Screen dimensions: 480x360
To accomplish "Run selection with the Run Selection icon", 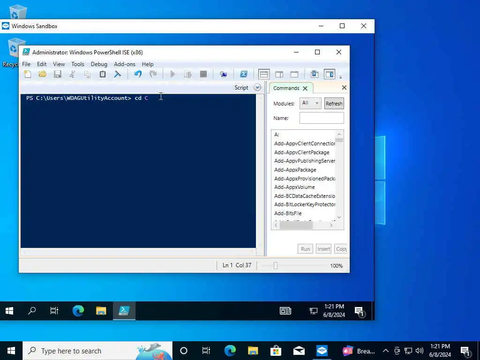I will (187, 75).
